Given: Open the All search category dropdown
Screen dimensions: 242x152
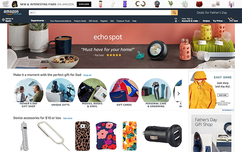Looking at the screenshot, I should point(32,13).
